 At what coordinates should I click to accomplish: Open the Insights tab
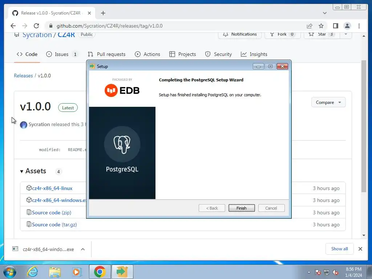pyautogui.click(x=254, y=54)
